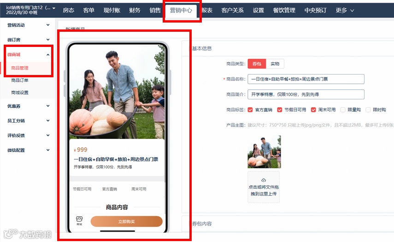Viewport: 394px width, 242px height.
Task: Select 商品管理 in sidebar
Action: click(x=20, y=68)
